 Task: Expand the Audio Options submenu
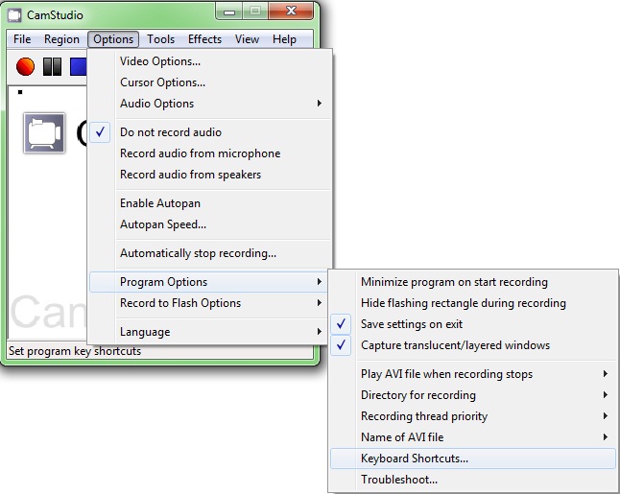(210, 104)
